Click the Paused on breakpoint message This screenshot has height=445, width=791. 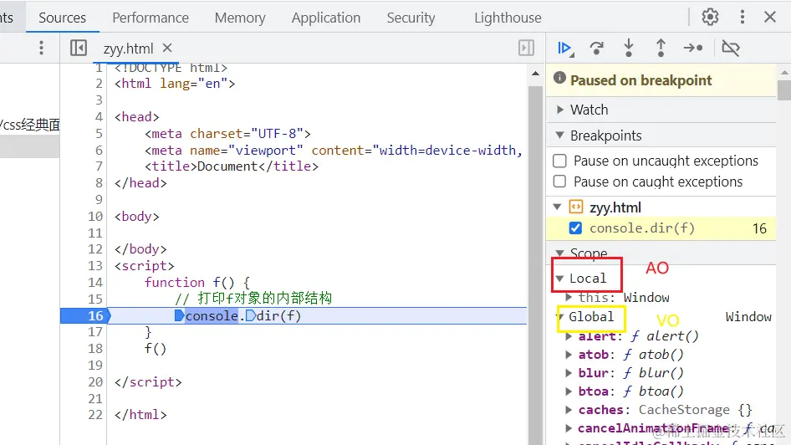click(x=640, y=80)
